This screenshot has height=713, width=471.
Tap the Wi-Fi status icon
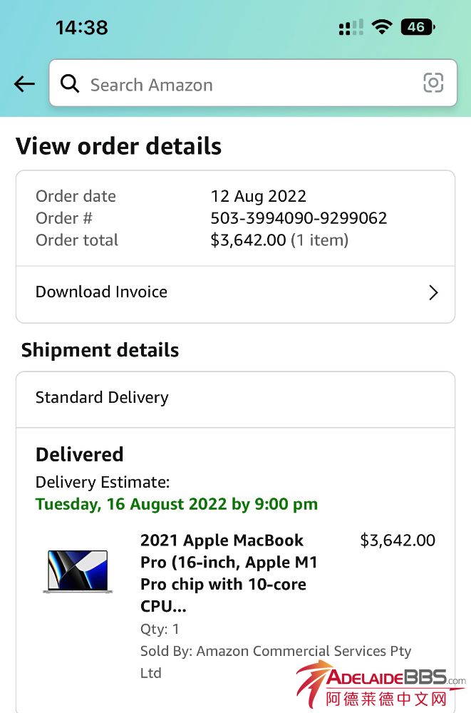pos(382,28)
